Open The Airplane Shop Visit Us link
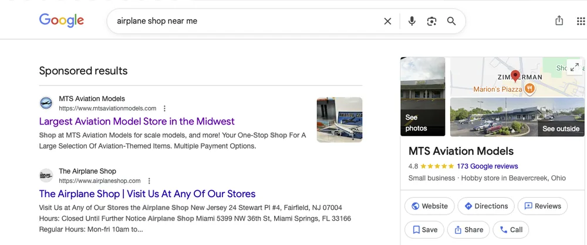The image size is (587, 245). [147, 194]
